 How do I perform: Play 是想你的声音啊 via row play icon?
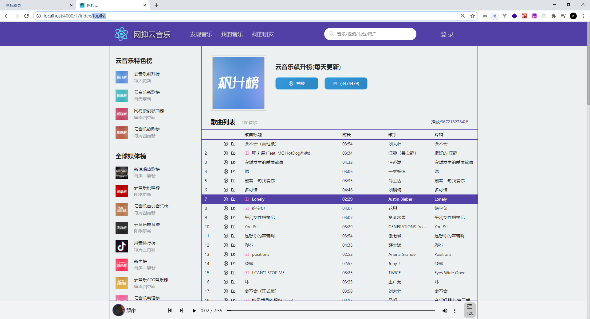coord(226,236)
